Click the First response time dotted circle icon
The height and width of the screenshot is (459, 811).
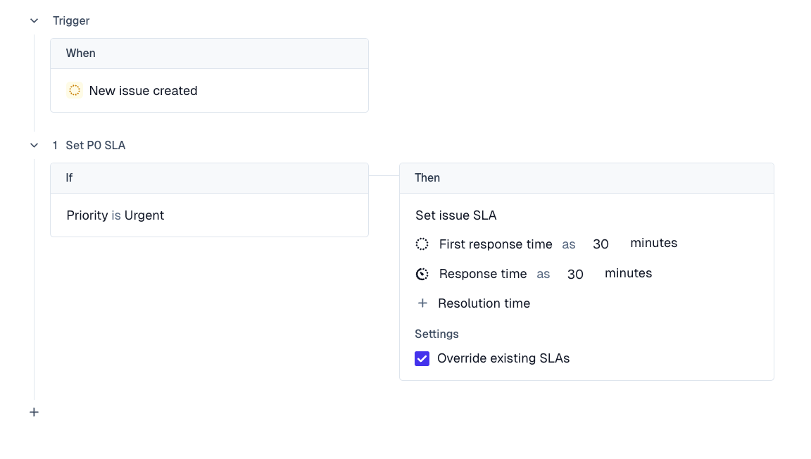click(x=422, y=244)
